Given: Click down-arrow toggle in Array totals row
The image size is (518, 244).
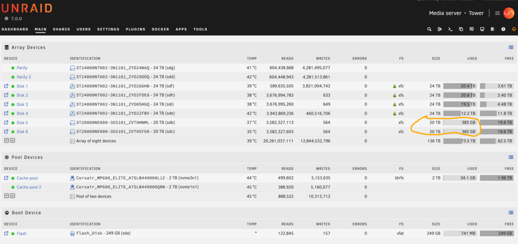Looking at the screenshot, I should [6, 140].
